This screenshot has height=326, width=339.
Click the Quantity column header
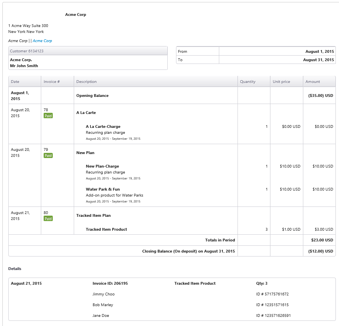(x=254, y=82)
